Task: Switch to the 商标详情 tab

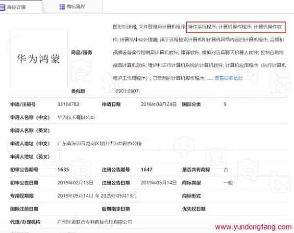Action: pos(21,7)
